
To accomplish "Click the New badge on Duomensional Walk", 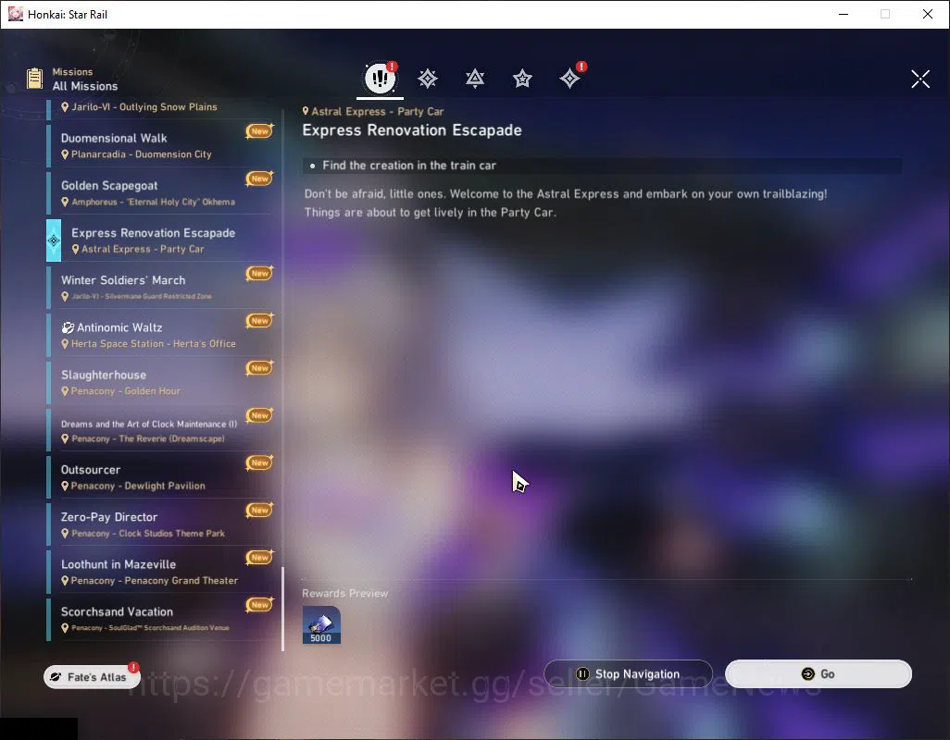I will [x=260, y=130].
